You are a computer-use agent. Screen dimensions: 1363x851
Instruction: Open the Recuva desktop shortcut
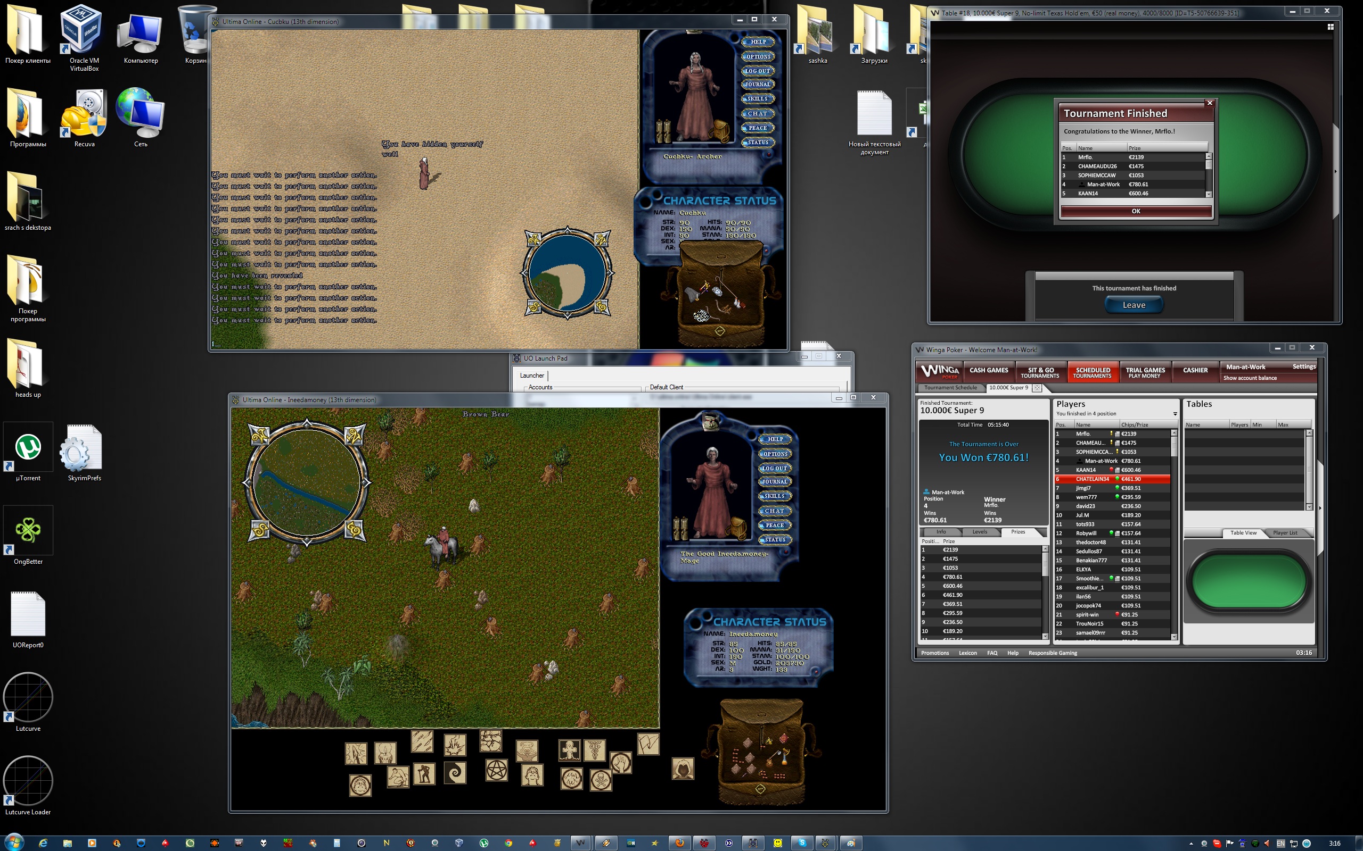tap(84, 118)
